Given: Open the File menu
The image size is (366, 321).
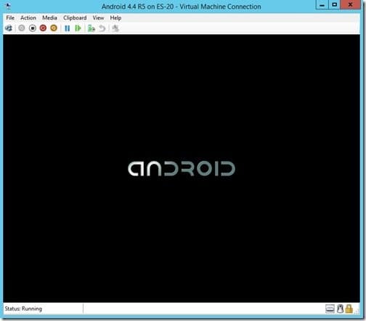Looking at the screenshot, I should click(10, 17).
